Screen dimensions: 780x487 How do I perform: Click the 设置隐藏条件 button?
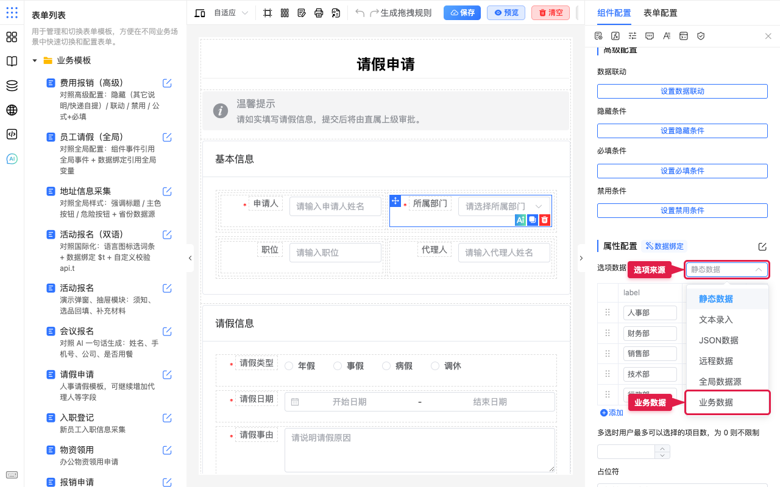pos(682,131)
